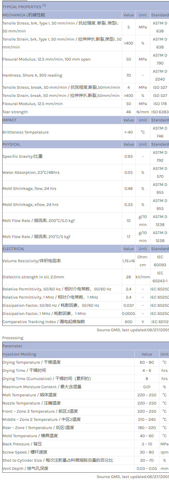169x480 pixels.
Task: Select the Injection Molding header cell
Action: [19, 354]
